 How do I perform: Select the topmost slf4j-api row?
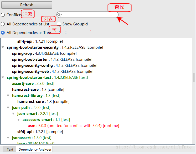tap(40, 41)
